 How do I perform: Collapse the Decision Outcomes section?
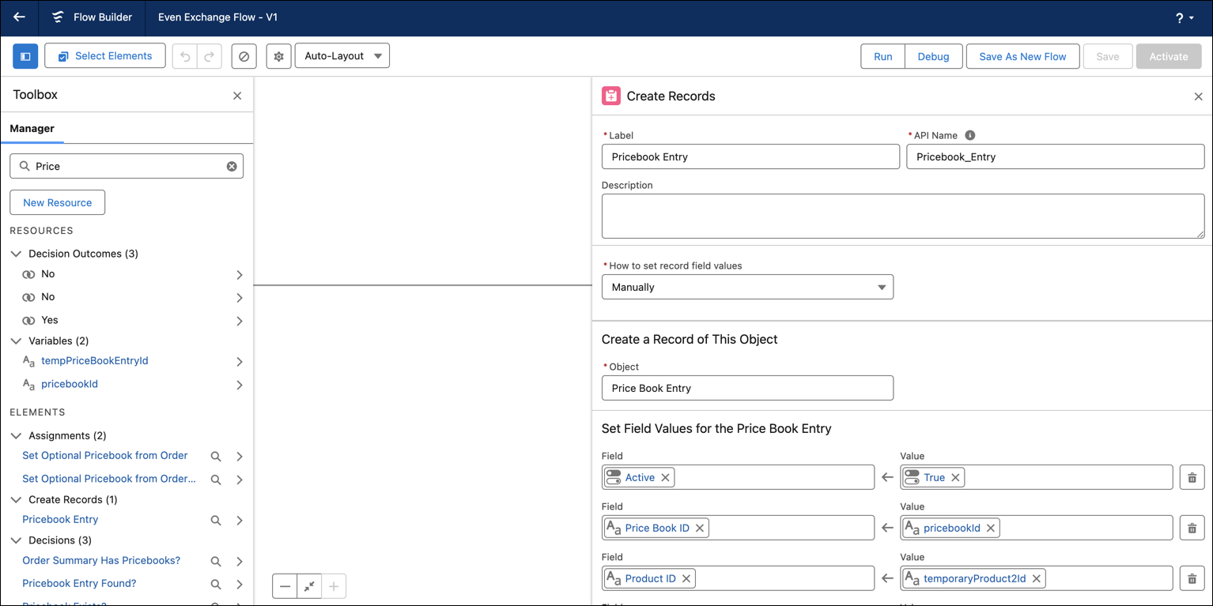(x=16, y=254)
